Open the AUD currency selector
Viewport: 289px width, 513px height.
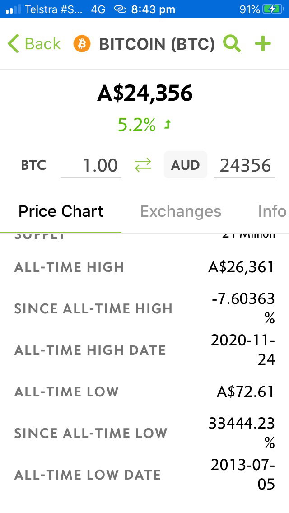tap(185, 164)
